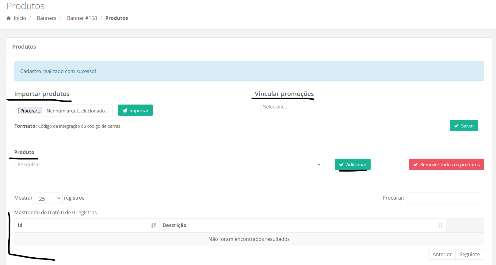The image size is (496, 265).
Task: Click the paper plane Importar button
Action: [135, 110]
